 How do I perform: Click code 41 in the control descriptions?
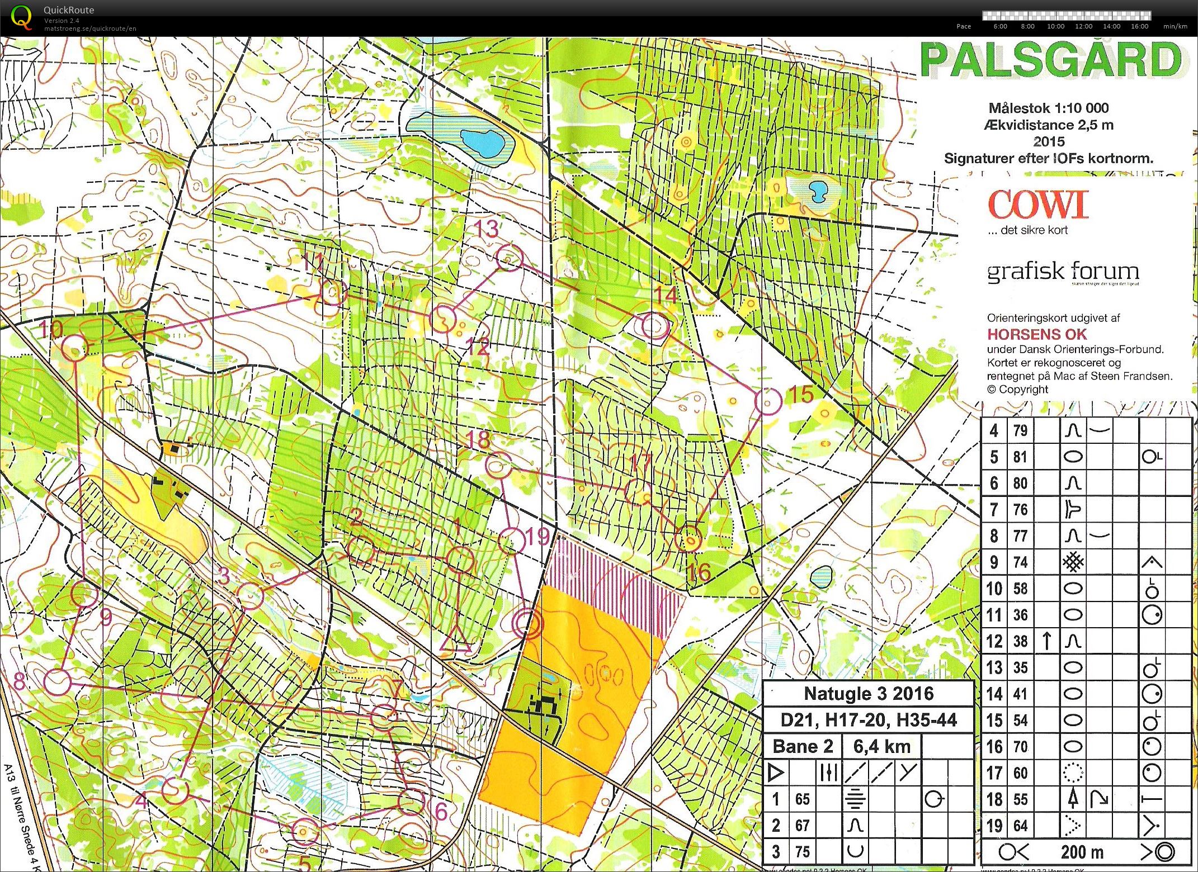tap(1021, 694)
